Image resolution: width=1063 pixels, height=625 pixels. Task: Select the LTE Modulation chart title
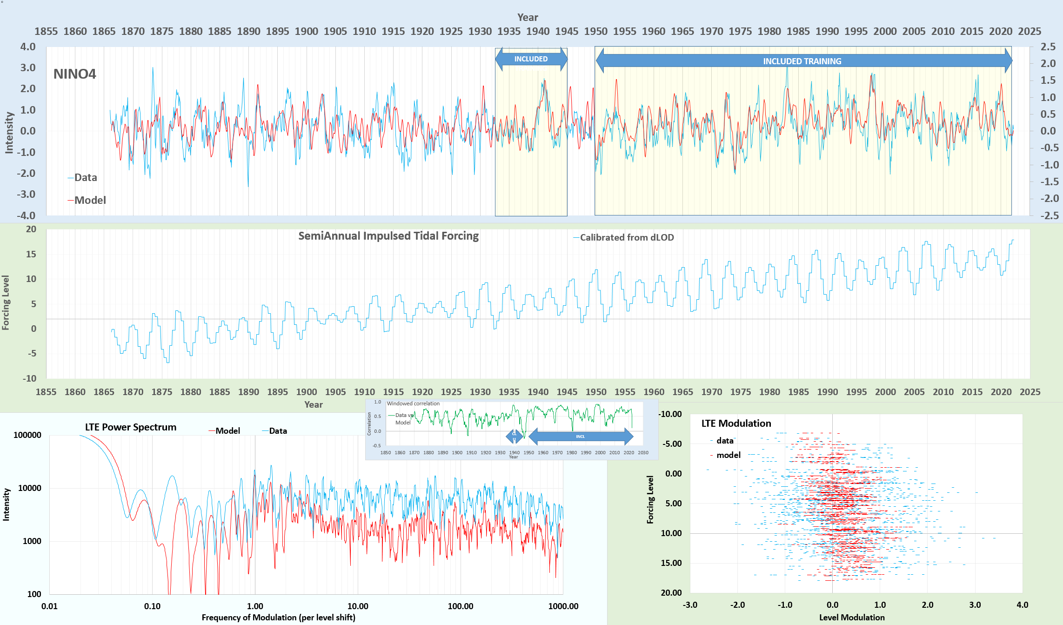[736, 423]
